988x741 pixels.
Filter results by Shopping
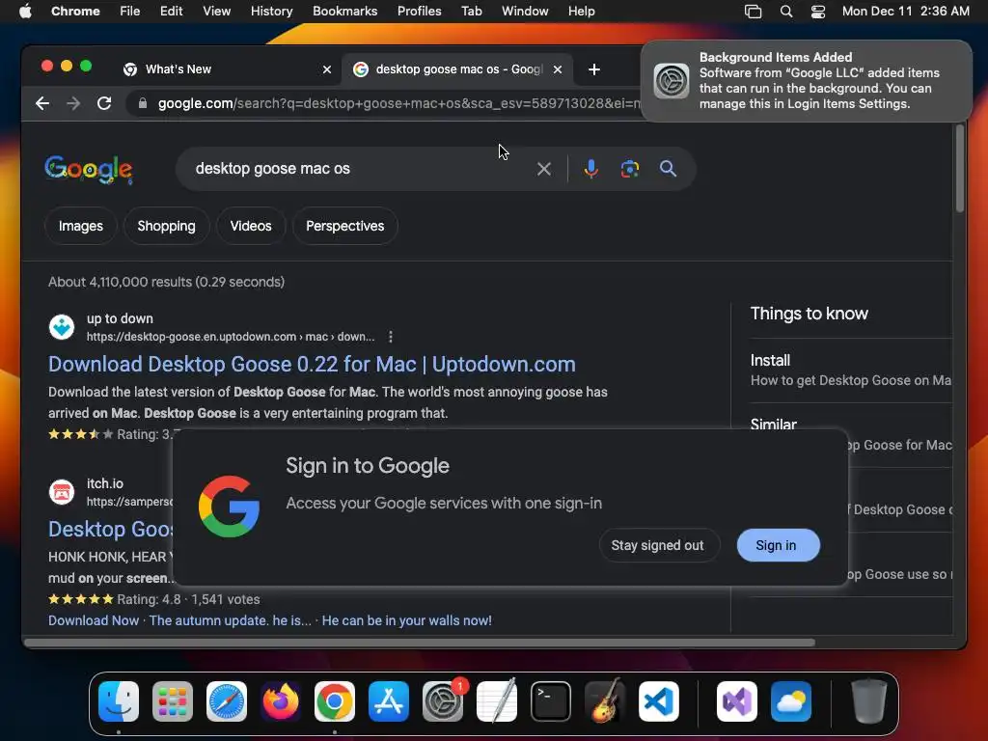166,226
